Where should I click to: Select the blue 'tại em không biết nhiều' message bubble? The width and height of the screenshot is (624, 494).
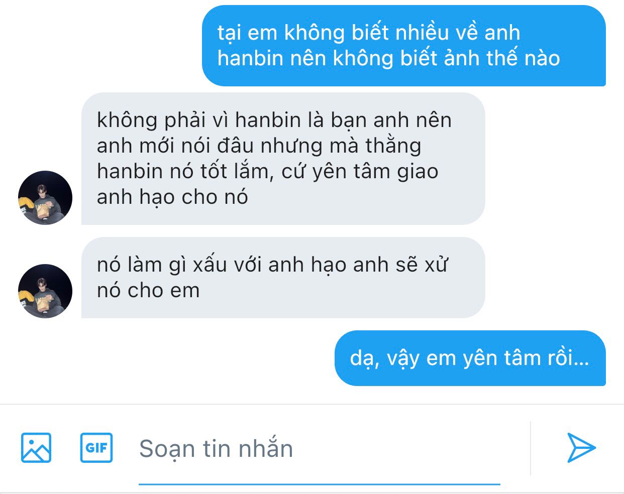pyautogui.click(x=404, y=46)
